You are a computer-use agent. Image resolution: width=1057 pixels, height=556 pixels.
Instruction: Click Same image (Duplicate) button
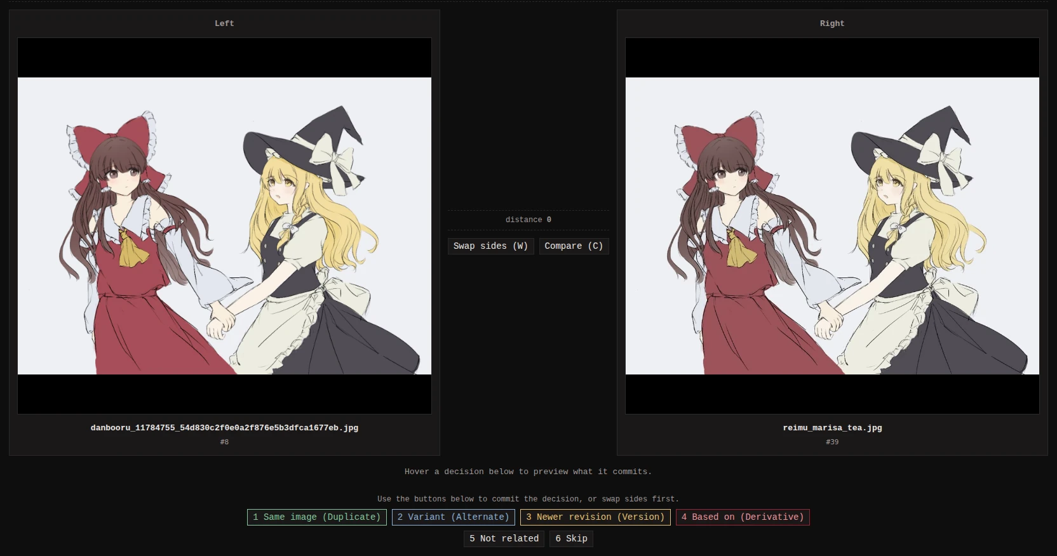(316, 517)
